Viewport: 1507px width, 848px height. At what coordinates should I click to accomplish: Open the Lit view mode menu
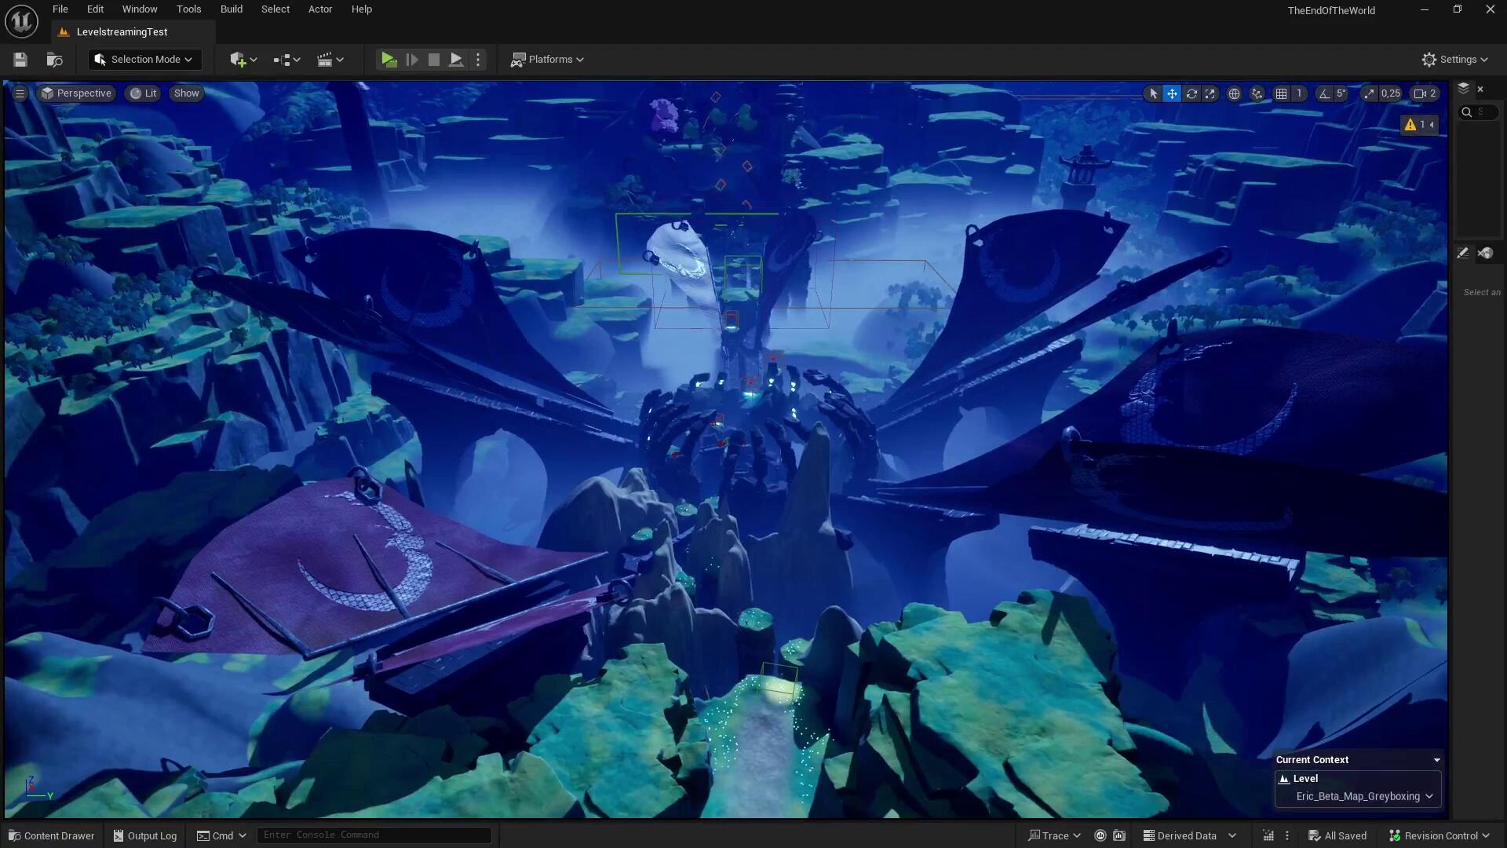[144, 93]
